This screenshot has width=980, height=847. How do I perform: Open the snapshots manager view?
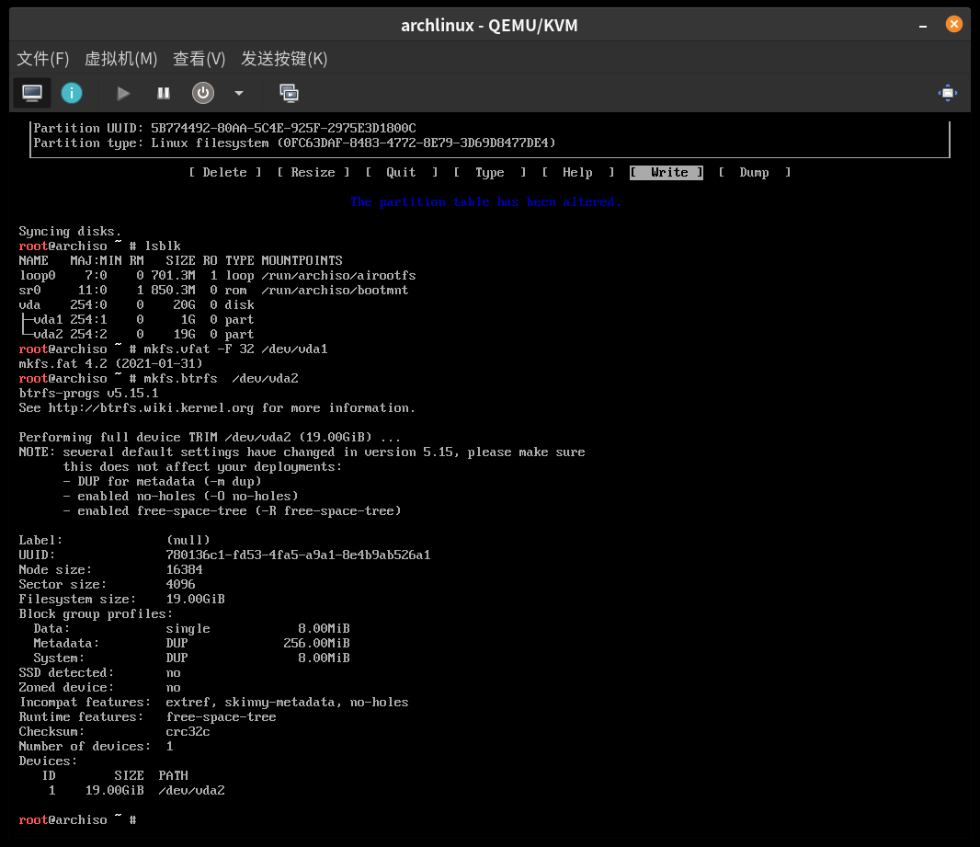[x=289, y=93]
